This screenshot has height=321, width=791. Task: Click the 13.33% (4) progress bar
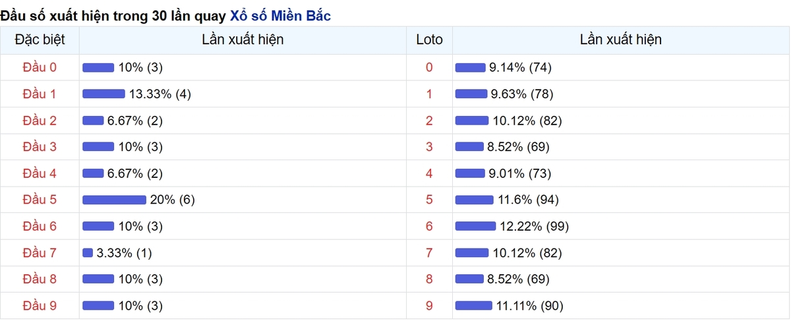(x=103, y=94)
